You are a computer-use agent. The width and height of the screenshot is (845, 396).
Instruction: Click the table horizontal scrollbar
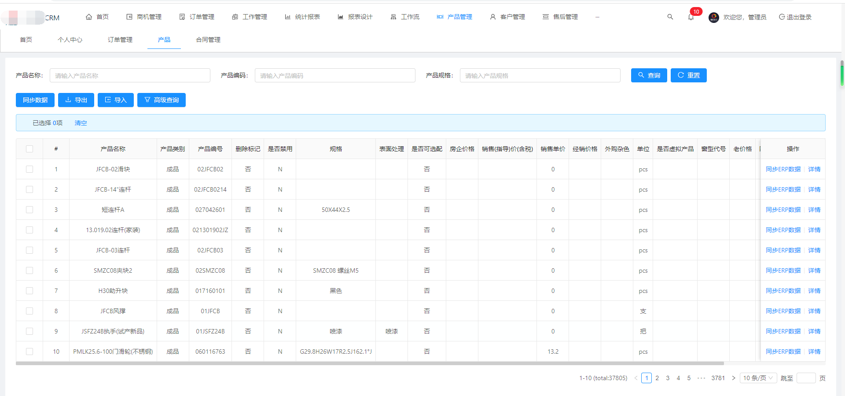(x=370, y=363)
